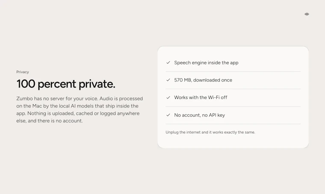Click the checkmark beside No account, no API key
Viewport: 325px width, 194px height.
coord(168,115)
